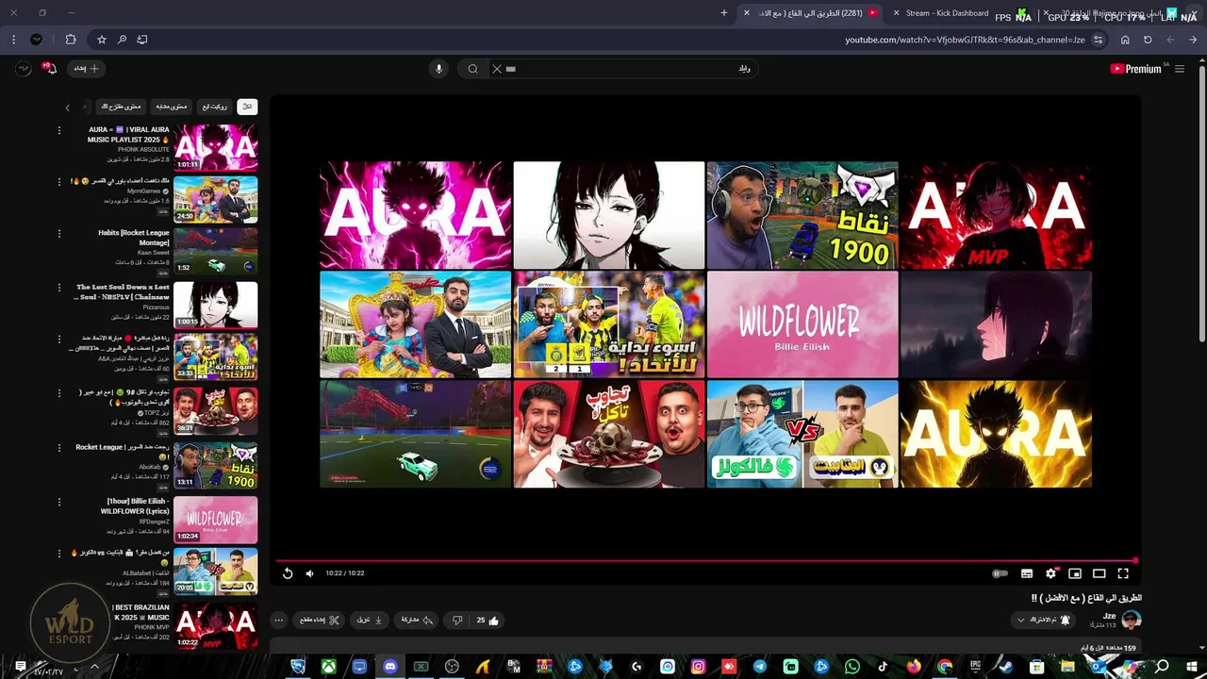1207x679 pixels.
Task: Click the create clip scissors button
Action: (x=320, y=621)
